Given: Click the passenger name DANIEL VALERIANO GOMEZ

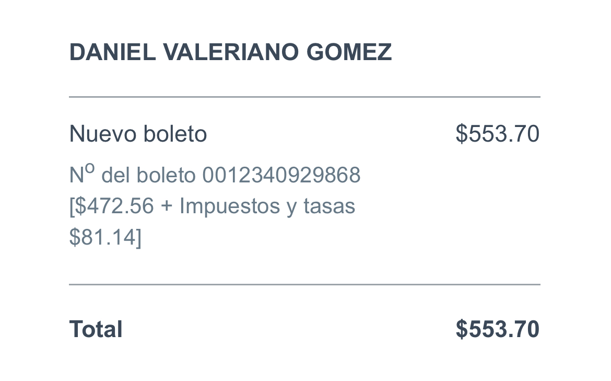Looking at the screenshot, I should (x=230, y=52).
